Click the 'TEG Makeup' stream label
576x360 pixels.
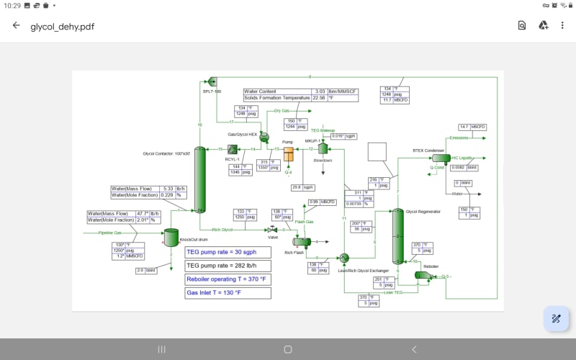click(323, 130)
